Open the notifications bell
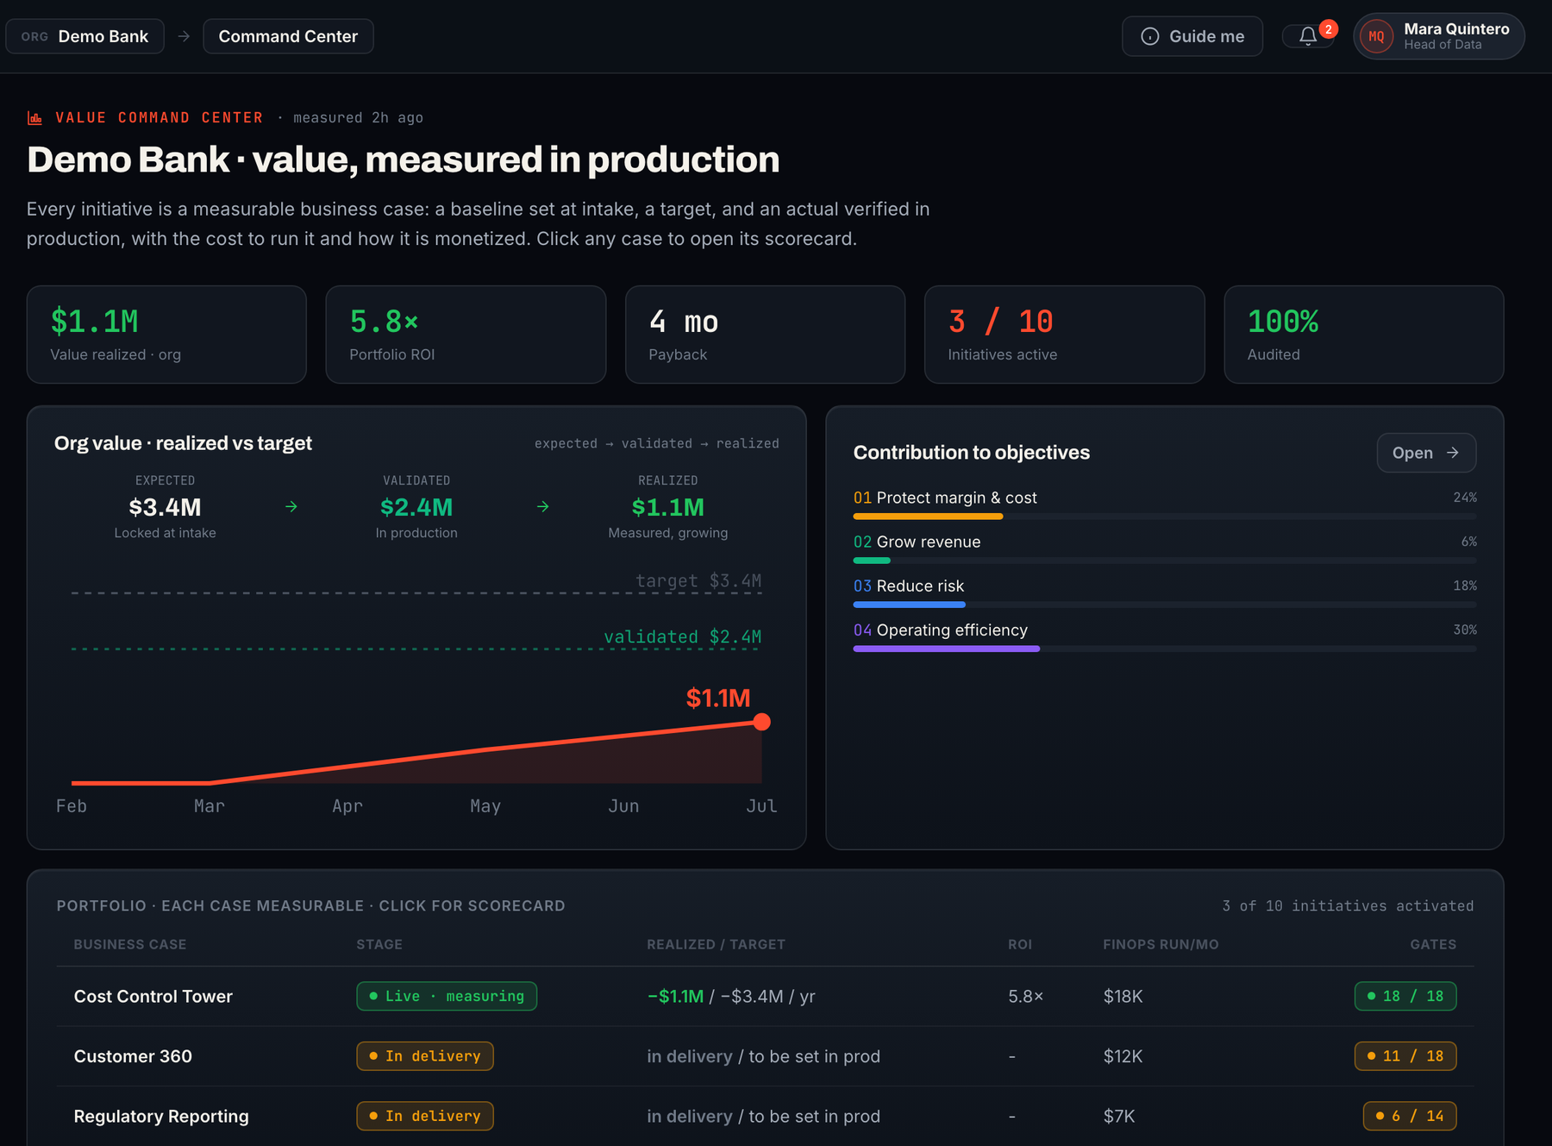The width and height of the screenshot is (1552, 1146). 1308,36
